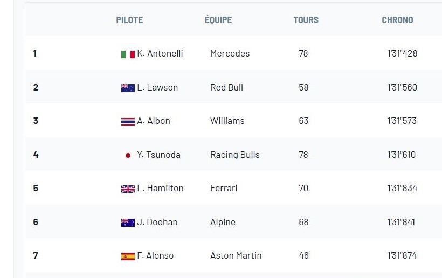Open L. Hamilton driver name
Image resolution: width=442 pixels, height=278 pixels.
[160, 188]
